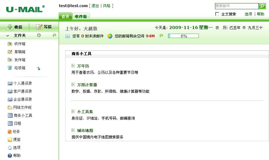Click the 便签 sticky note icon
The width and height of the screenshot is (269, 160).
point(10,140)
